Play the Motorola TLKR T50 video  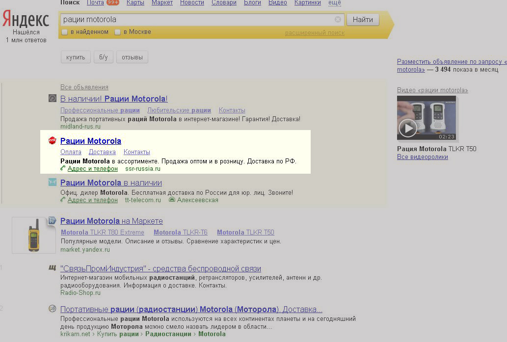tap(407, 129)
